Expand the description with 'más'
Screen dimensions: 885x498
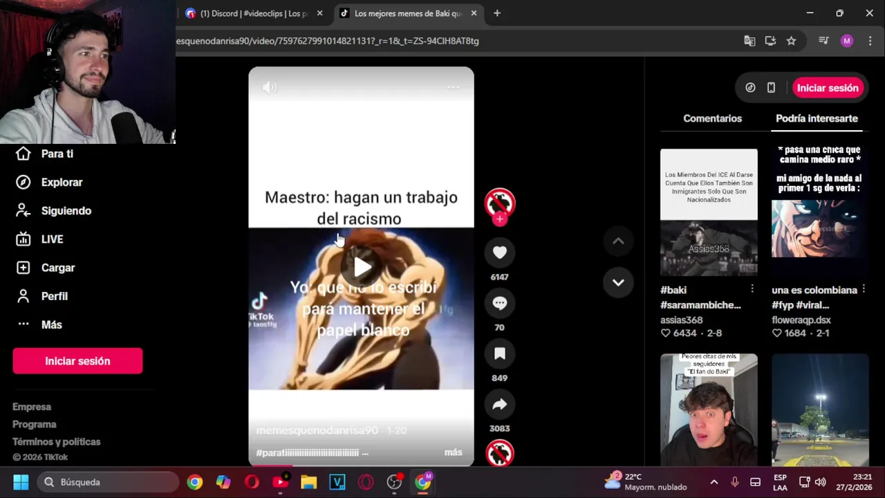(453, 452)
